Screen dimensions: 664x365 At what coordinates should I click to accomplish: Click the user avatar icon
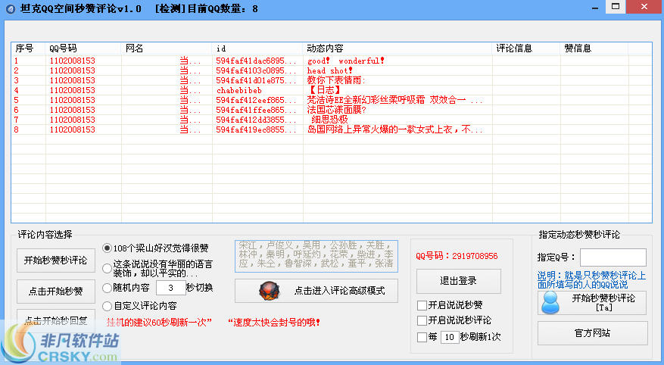pyautogui.click(x=550, y=302)
